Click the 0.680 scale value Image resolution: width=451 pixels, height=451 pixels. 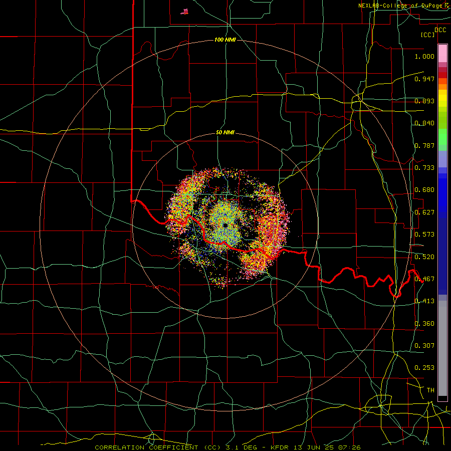[424, 190]
